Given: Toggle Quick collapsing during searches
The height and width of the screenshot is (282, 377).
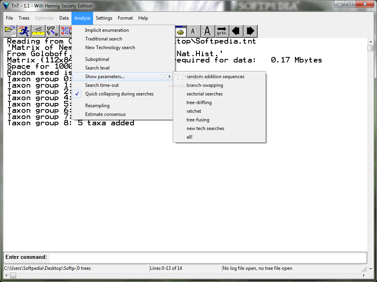Looking at the screenshot, I should 123,94.
